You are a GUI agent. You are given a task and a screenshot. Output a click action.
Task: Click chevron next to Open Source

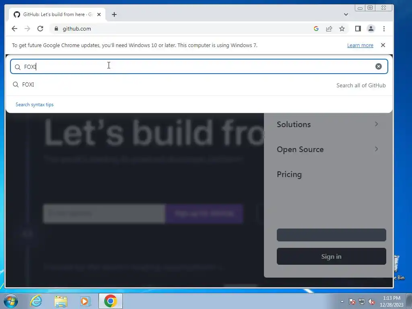point(376,149)
